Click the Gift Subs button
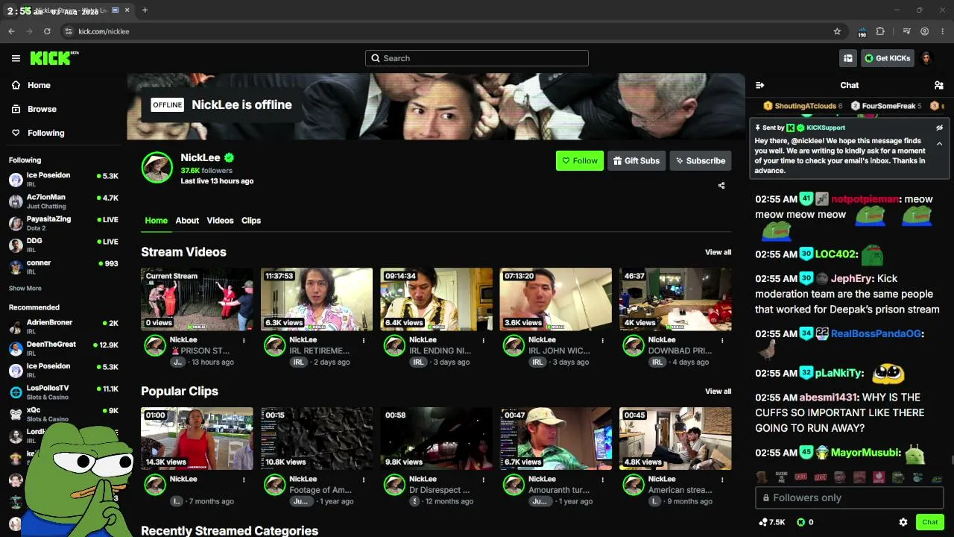 (x=636, y=160)
